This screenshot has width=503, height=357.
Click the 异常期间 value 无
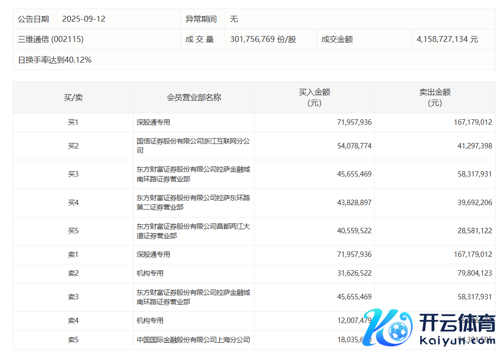coord(234,19)
